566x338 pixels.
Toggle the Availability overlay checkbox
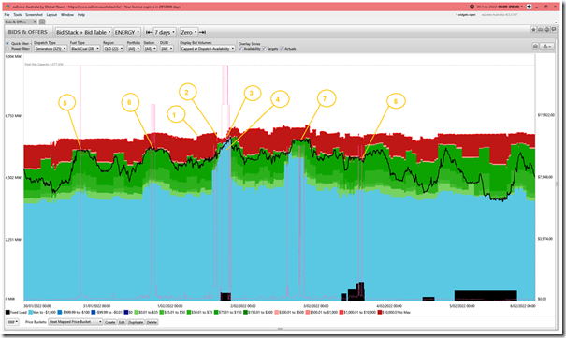240,49
